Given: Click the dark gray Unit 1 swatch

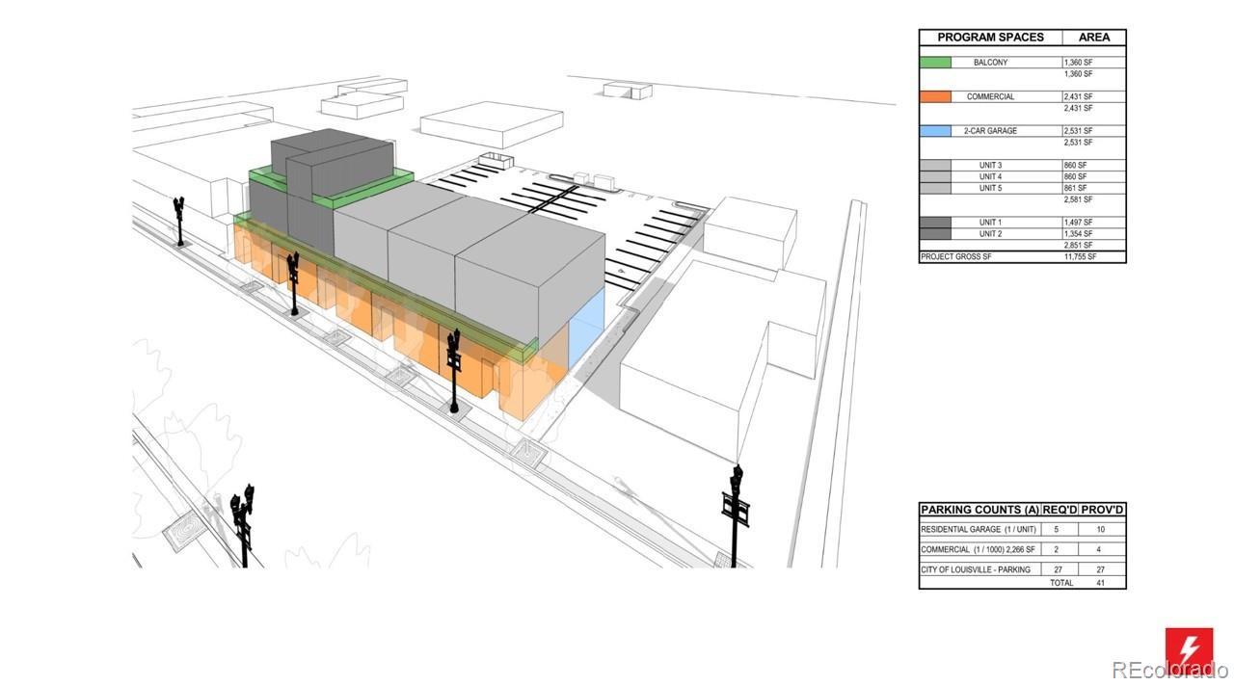Looking at the screenshot, I should point(935,223).
